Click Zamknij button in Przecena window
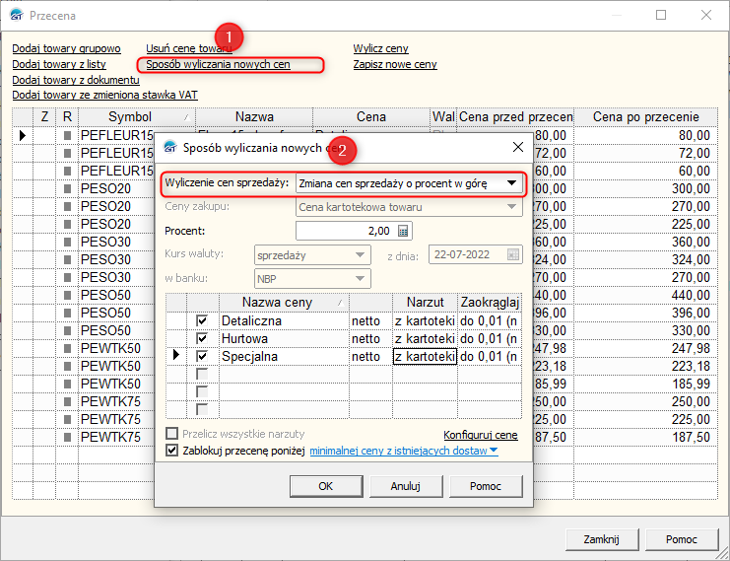This screenshot has width=730, height=561. 602,539
